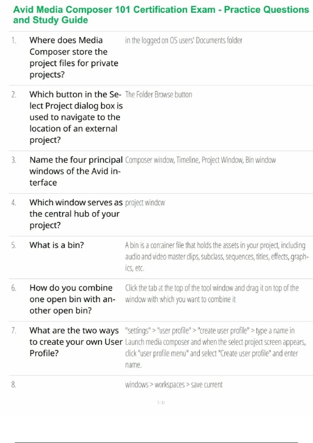
Task: Select the answer listing Composer window, Timeline
Action: pyautogui.click(x=200, y=160)
